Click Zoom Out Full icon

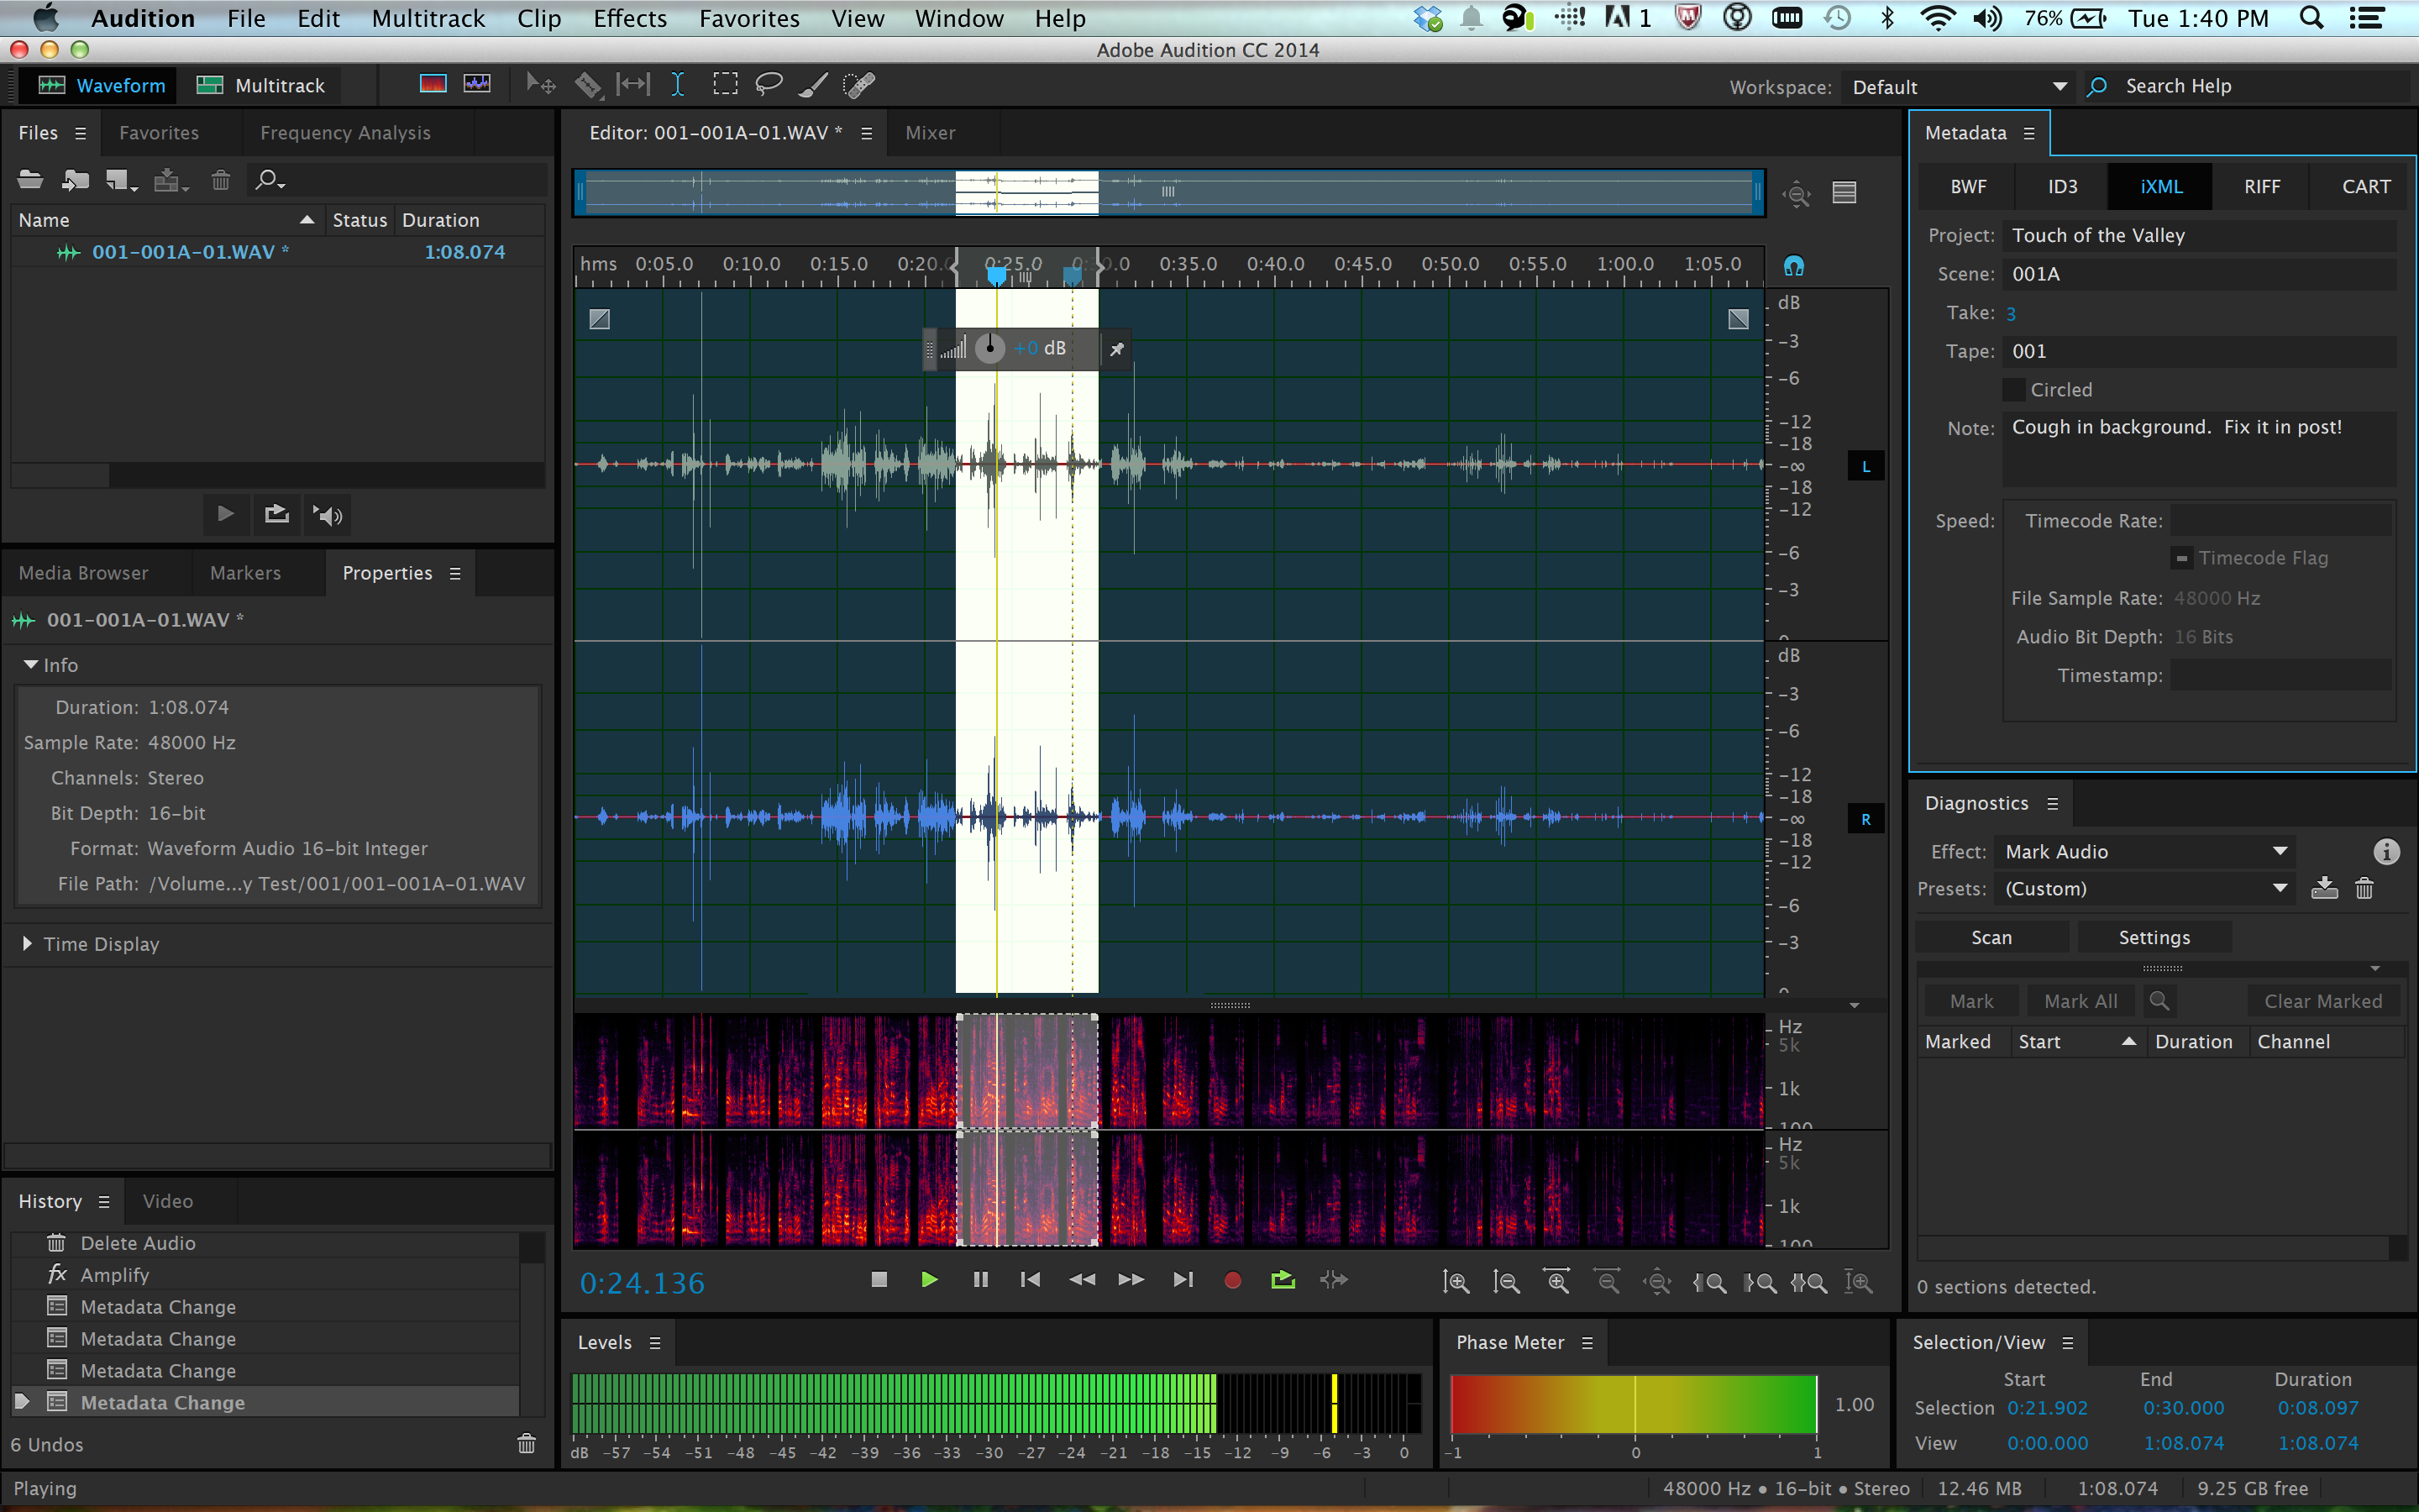[x=1657, y=1282]
